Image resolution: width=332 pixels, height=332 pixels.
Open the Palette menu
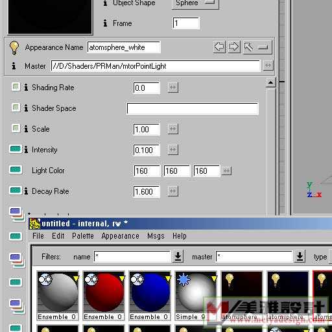coord(83,236)
